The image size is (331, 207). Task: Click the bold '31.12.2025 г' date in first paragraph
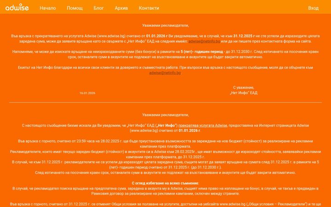pos(244,36)
